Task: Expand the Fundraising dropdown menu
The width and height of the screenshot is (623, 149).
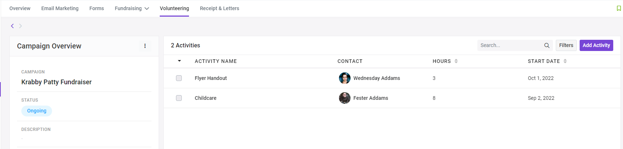Action: (x=132, y=8)
